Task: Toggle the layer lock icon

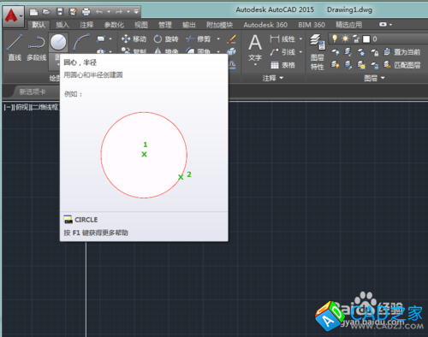Action: (x=356, y=38)
